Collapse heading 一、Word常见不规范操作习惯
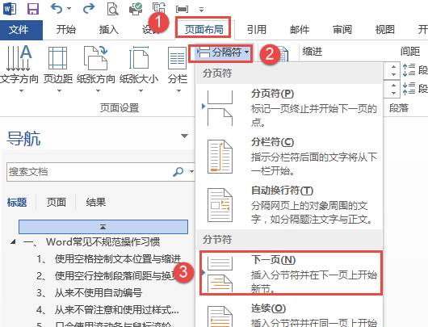 [13, 242]
